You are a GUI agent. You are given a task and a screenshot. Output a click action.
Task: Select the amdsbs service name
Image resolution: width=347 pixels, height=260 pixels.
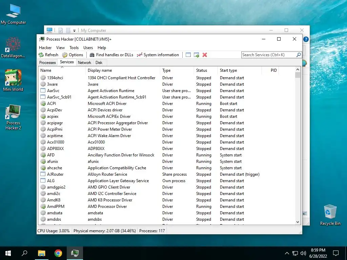[x=54, y=219]
